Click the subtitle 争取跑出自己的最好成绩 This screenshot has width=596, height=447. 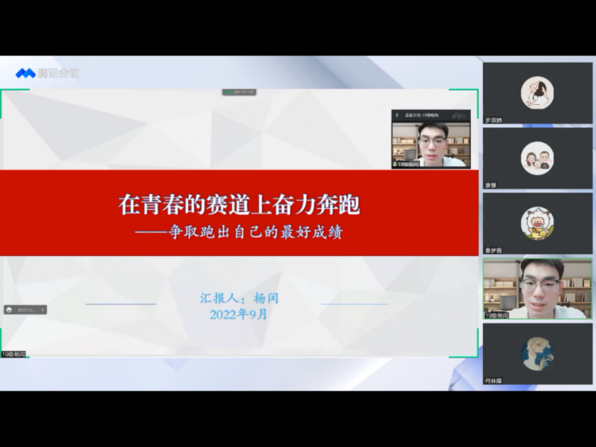click(x=249, y=232)
